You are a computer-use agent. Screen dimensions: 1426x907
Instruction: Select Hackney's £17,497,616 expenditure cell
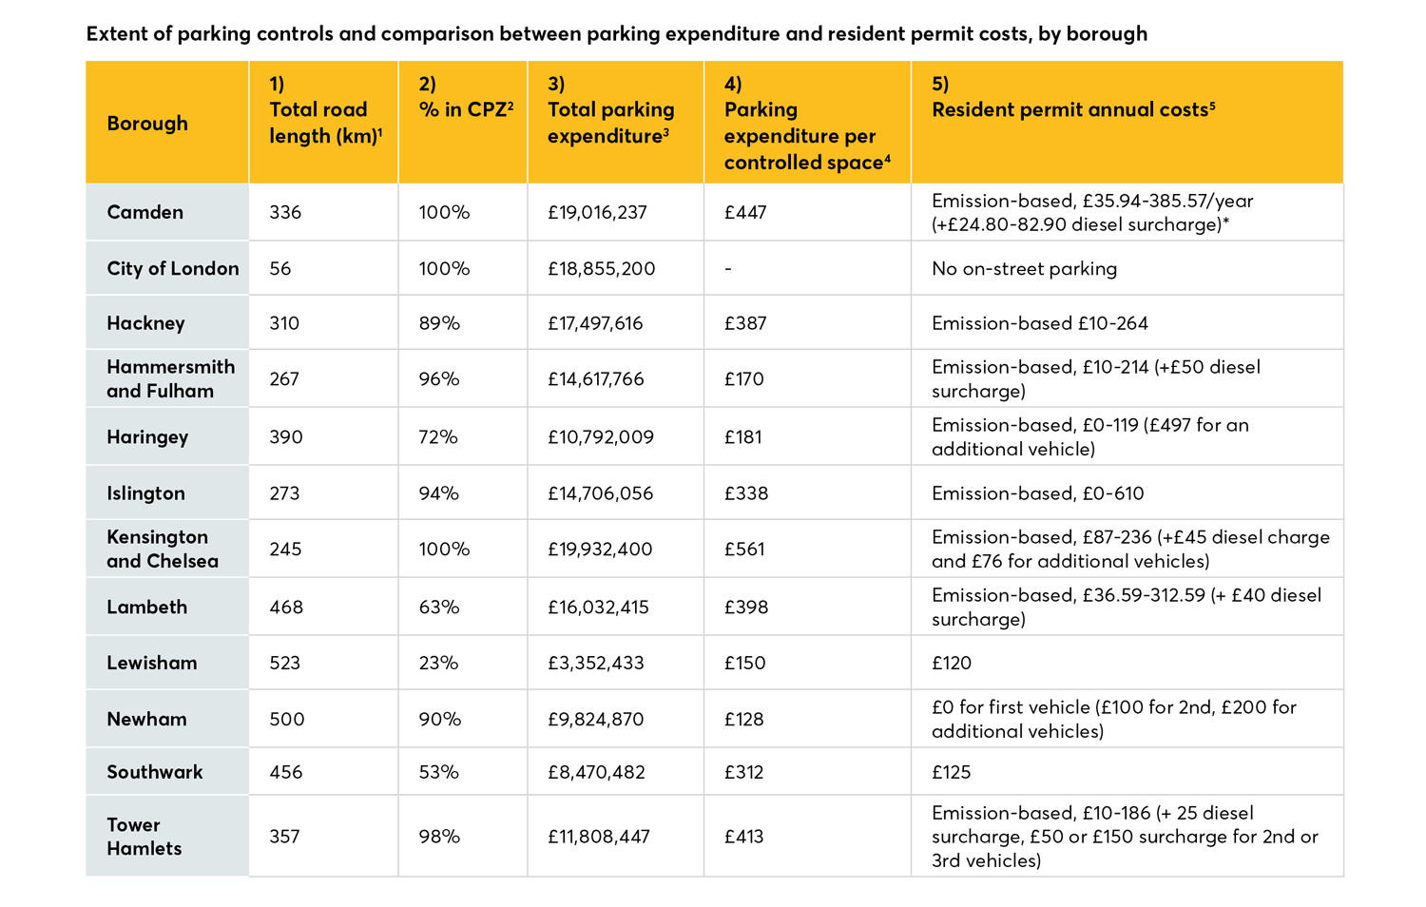[x=595, y=323]
